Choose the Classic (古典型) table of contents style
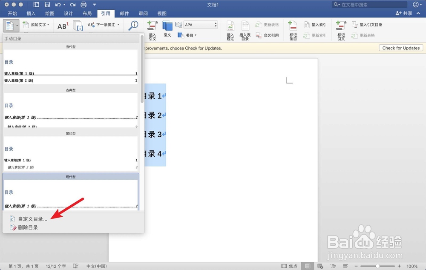 coord(71,108)
